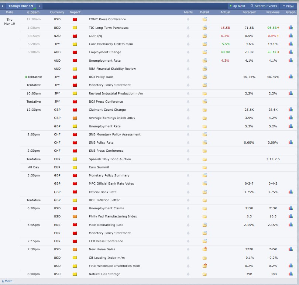
Task: Go to next day with right arrow
Action: coord(39,6)
